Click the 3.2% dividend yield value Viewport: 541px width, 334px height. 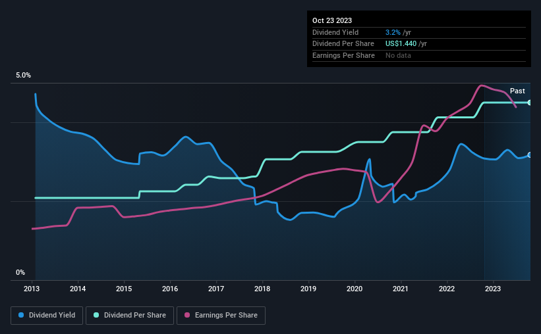coord(393,32)
